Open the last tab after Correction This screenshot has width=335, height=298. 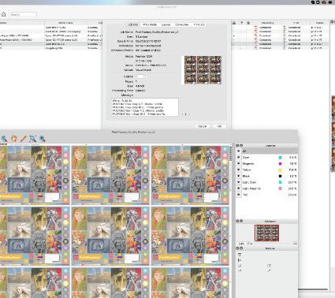click(199, 24)
